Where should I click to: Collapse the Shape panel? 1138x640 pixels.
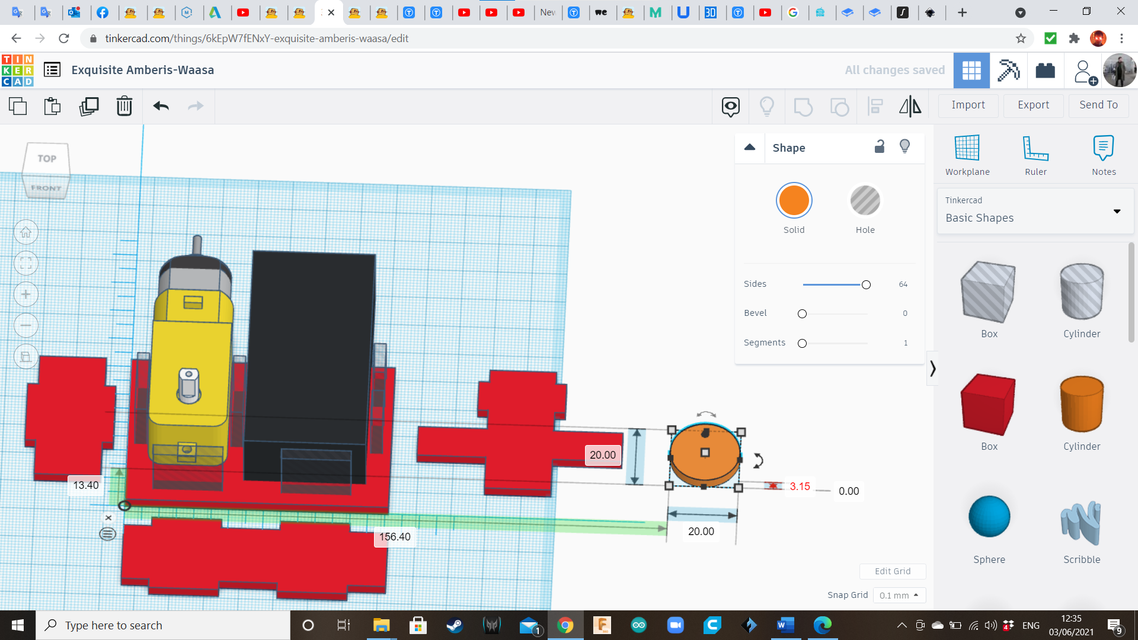pyautogui.click(x=750, y=147)
